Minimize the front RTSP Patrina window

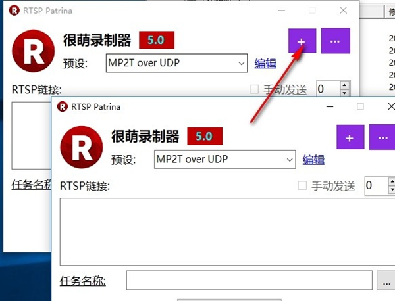click(x=330, y=107)
